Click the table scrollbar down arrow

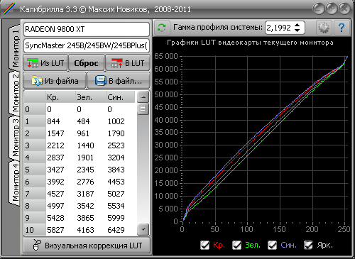tap(143, 229)
